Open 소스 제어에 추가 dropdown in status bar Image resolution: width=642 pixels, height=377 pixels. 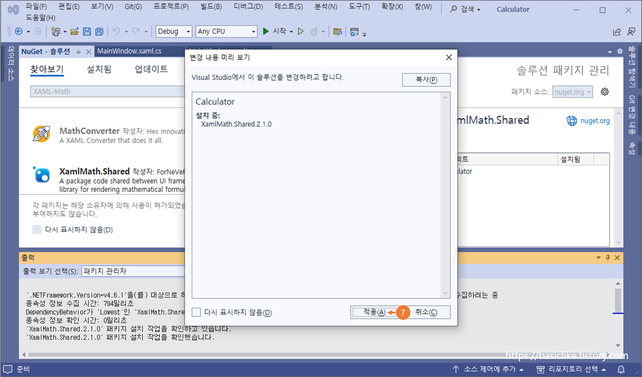(x=489, y=369)
